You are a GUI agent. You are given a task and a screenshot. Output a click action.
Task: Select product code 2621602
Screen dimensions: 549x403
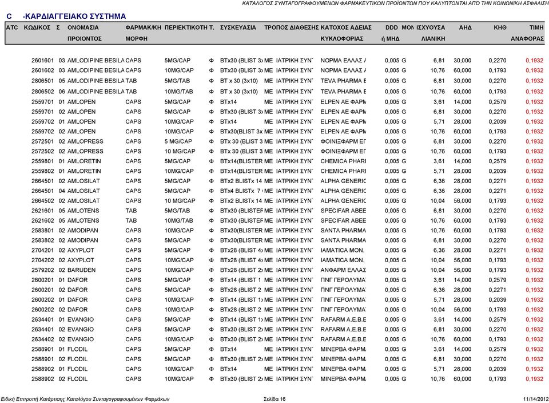(x=43, y=220)
